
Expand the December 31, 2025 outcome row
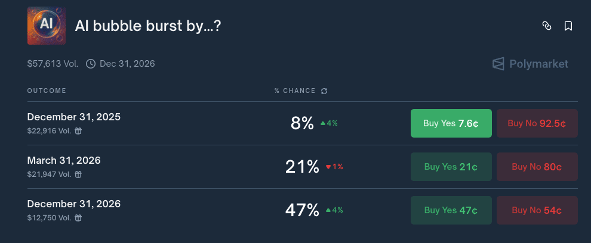pyautogui.click(x=74, y=117)
